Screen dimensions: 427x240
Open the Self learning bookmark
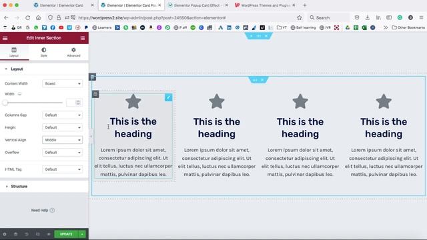coord(303,27)
